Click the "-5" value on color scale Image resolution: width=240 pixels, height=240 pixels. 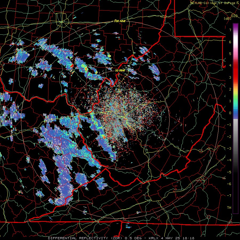[229, 172]
